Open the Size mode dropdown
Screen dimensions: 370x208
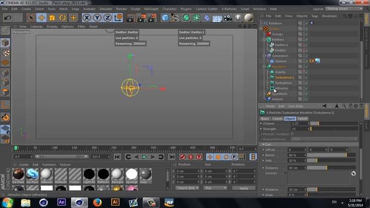click(x=216, y=188)
